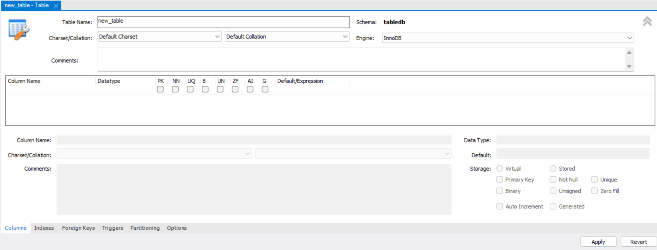Click the comments scrollbar up arrow
Screen dimensions: 657x250
pyautogui.click(x=629, y=53)
